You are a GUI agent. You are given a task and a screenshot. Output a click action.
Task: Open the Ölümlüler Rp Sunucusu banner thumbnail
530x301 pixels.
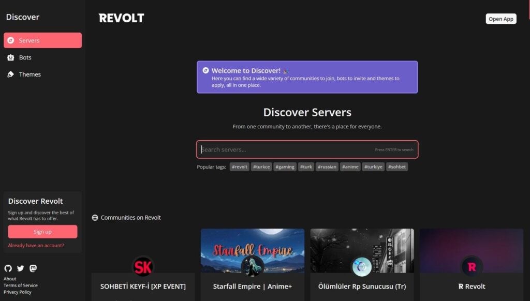362,251
